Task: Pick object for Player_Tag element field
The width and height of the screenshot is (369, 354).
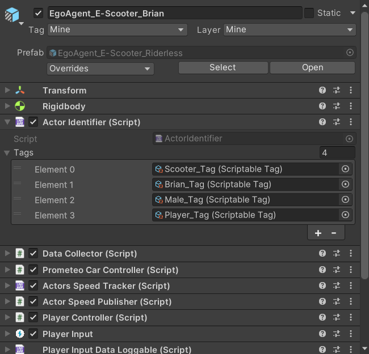Action: pos(345,215)
